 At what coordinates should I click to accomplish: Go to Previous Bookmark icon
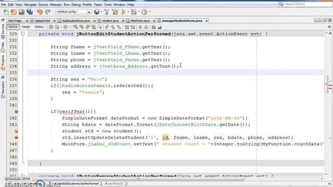point(107,27)
